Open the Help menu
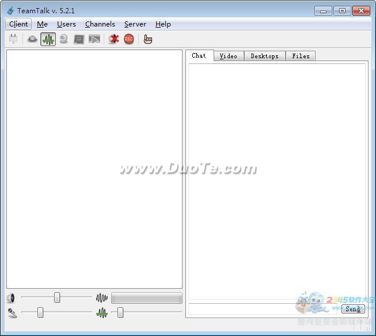This screenshot has height=336, width=376. click(x=163, y=24)
